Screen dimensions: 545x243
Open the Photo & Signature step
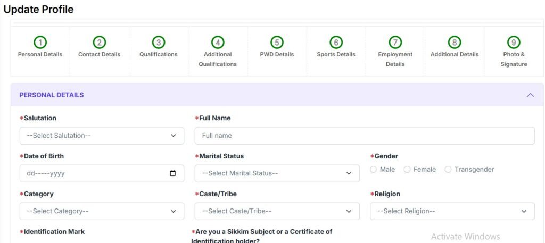click(x=514, y=60)
